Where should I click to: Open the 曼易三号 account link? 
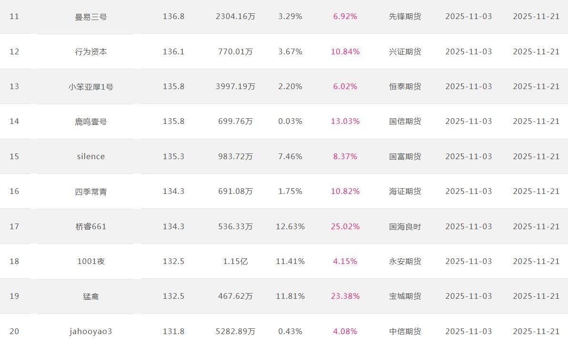tap(91, 17)
